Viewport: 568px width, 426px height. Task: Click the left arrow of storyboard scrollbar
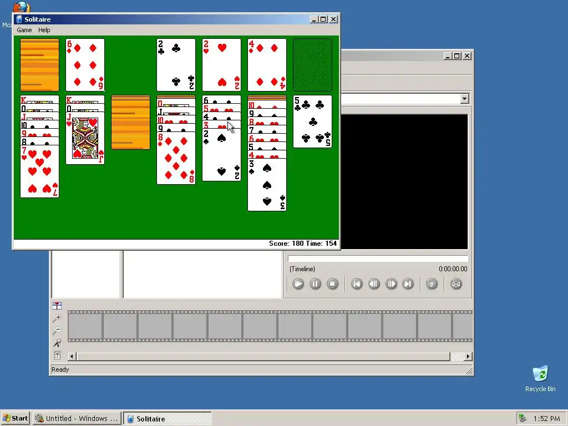[72, 357]
